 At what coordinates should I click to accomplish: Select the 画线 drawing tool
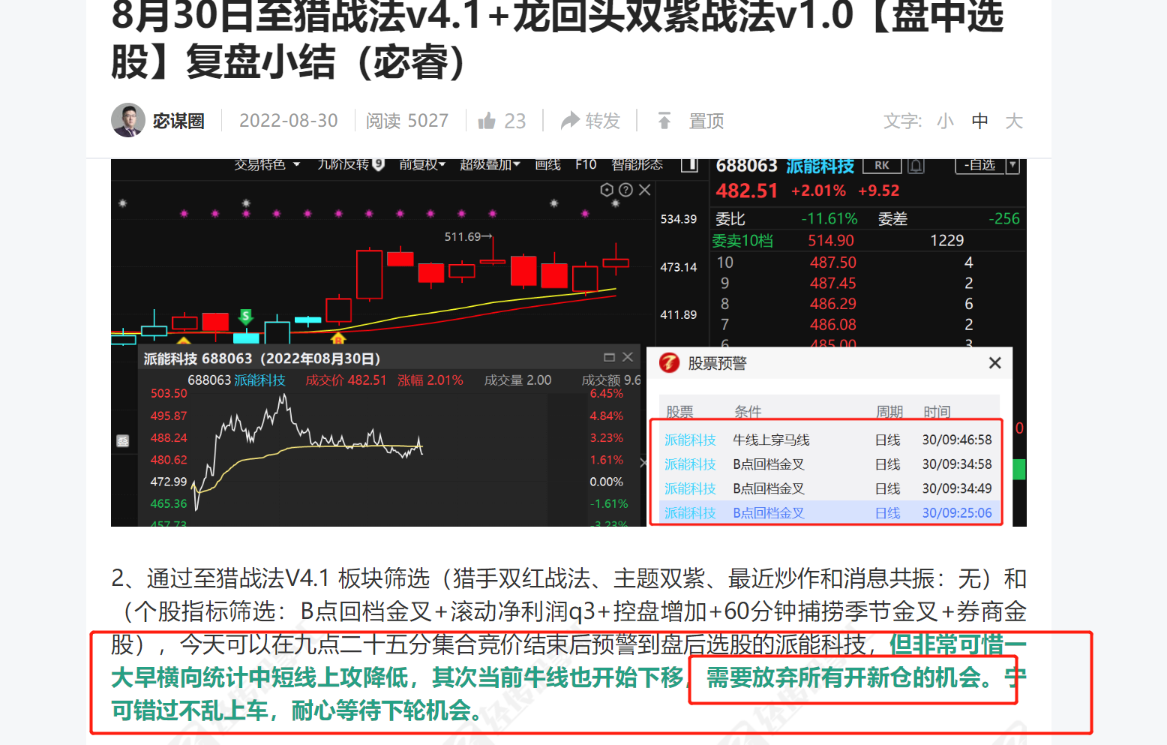pos(547,164)
